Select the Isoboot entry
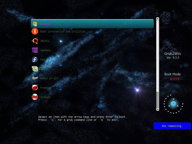The width and height of the screenshot is (192, 144). tap(46, 97)
